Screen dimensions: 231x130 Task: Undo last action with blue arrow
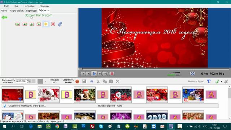pos(91,81)
